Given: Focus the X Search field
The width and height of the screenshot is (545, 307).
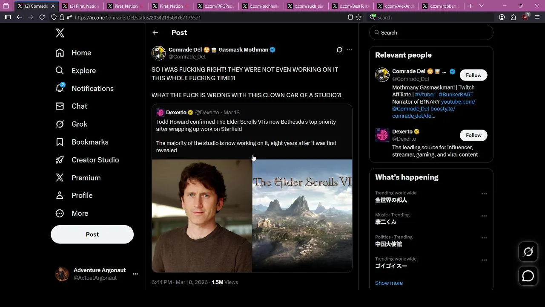Looking at the screenshot, I should coord(431,33).
